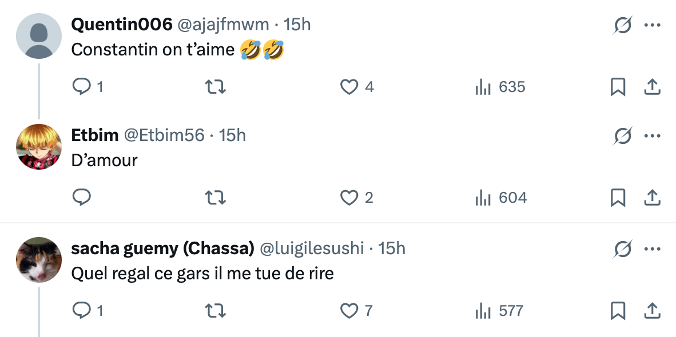Like sacha guemy's tweet
Image resolution: width=676 pixels, height=337 pixels.
pyautogui.click(x=349, y=311)
